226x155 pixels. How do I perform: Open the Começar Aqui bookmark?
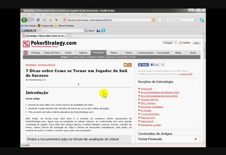pyautogui.click(x=46, y=26)
